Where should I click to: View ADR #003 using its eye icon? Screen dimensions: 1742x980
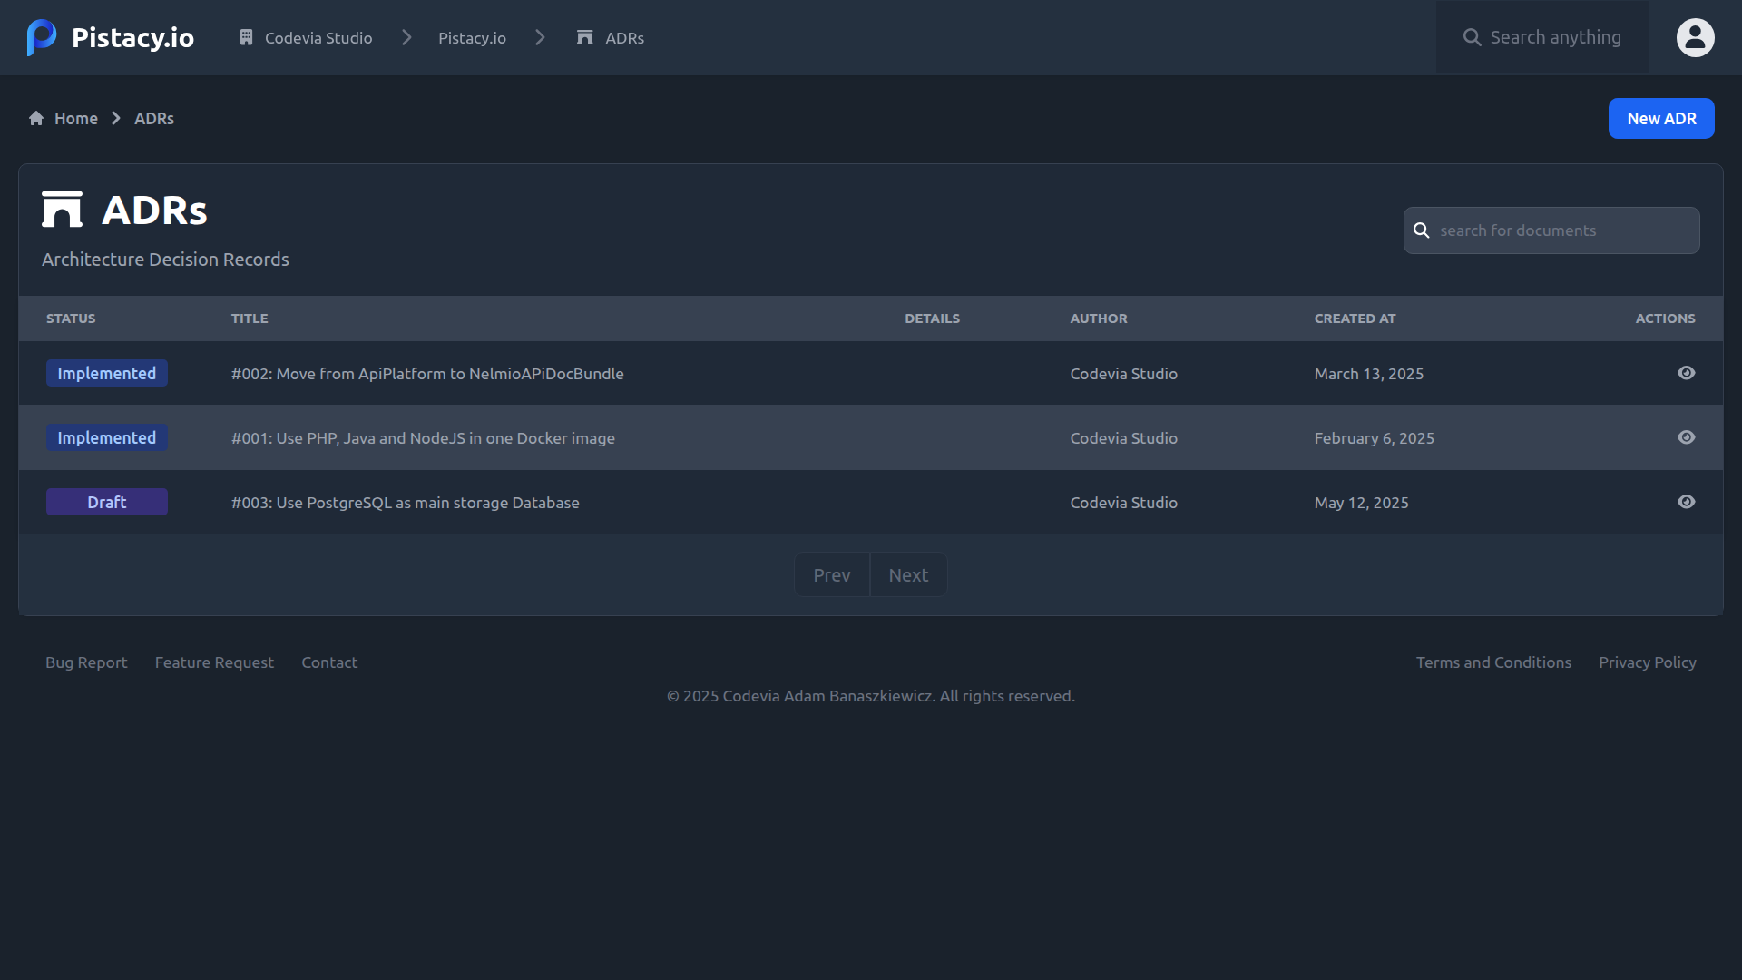(x=1686, y=502)
